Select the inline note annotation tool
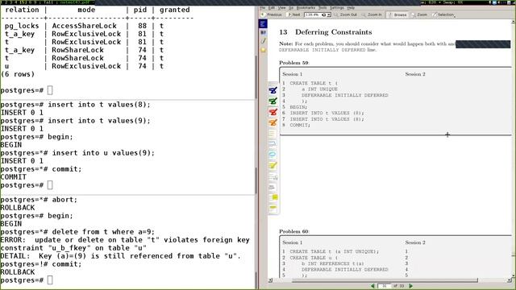The image size is (516, 290). coord(273,176)
